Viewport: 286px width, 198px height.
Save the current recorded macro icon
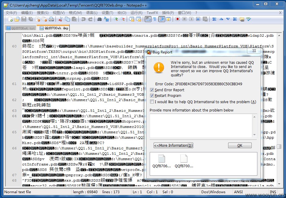tap(205, 19)
